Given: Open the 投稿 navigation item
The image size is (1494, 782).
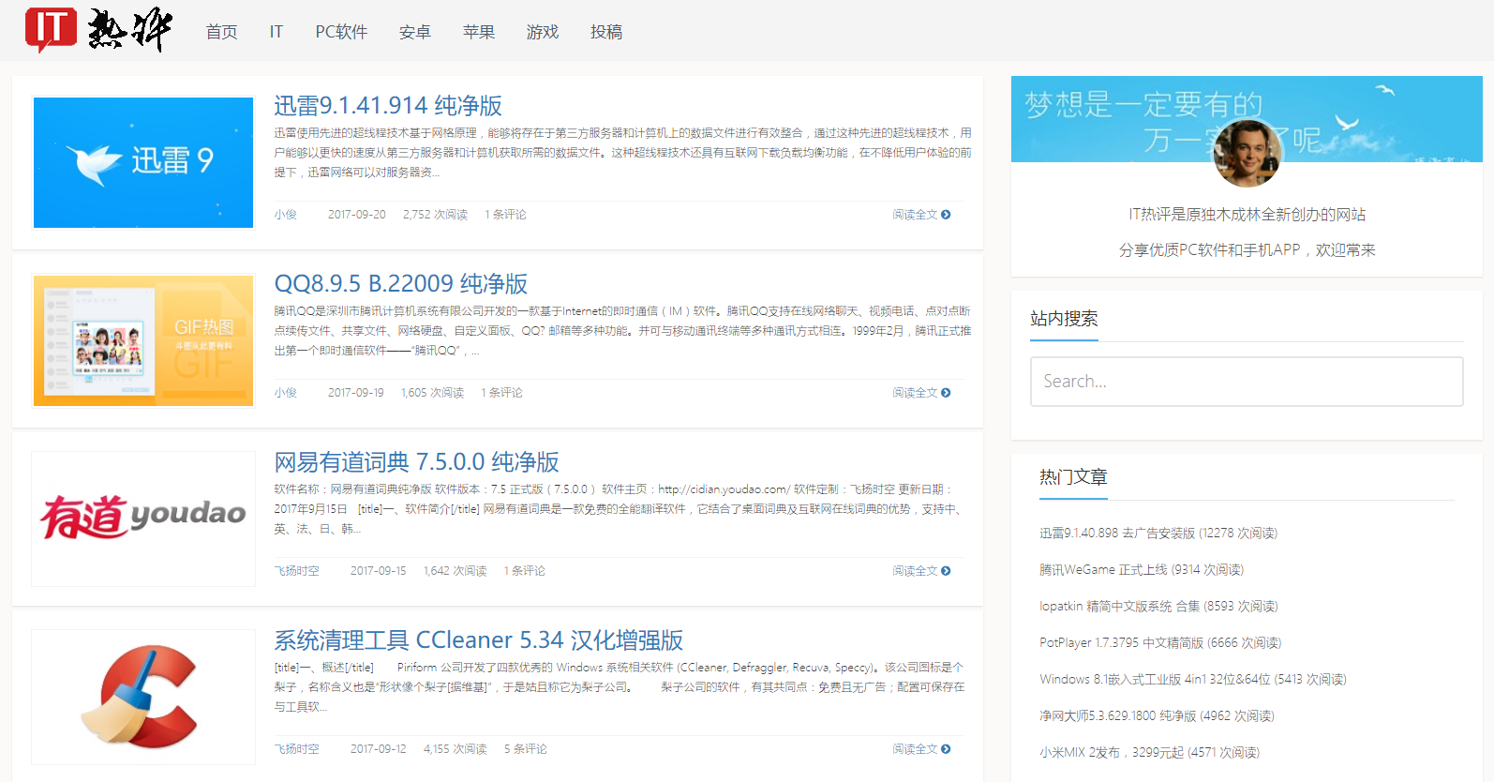Looking at the screenshot, I should [x=606, y=32].
